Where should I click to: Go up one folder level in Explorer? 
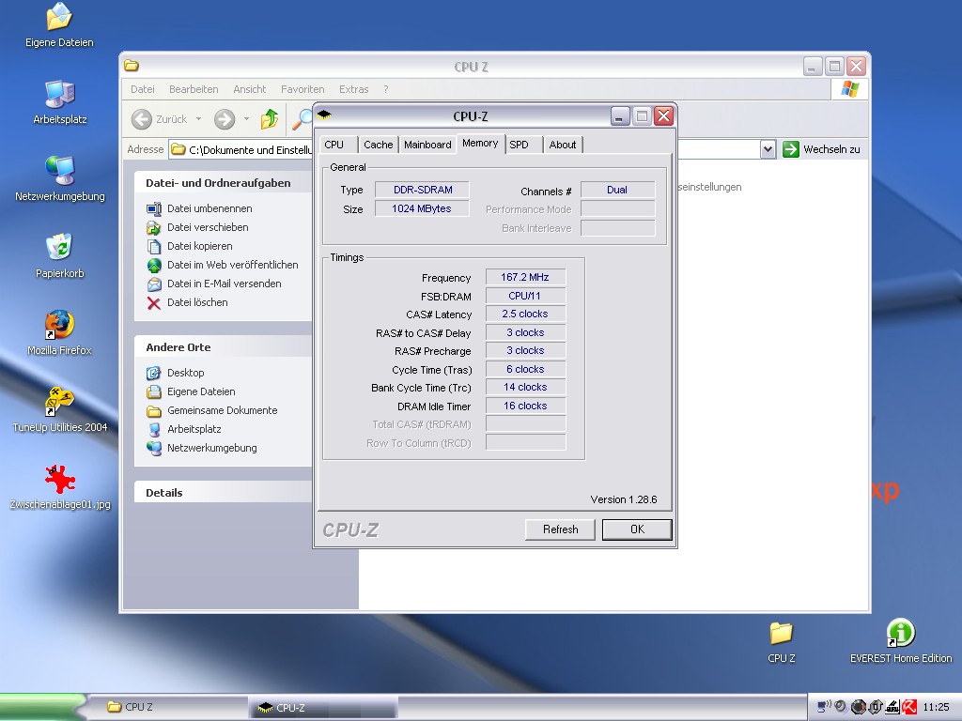pyautogui.click(x=270, y=119)
